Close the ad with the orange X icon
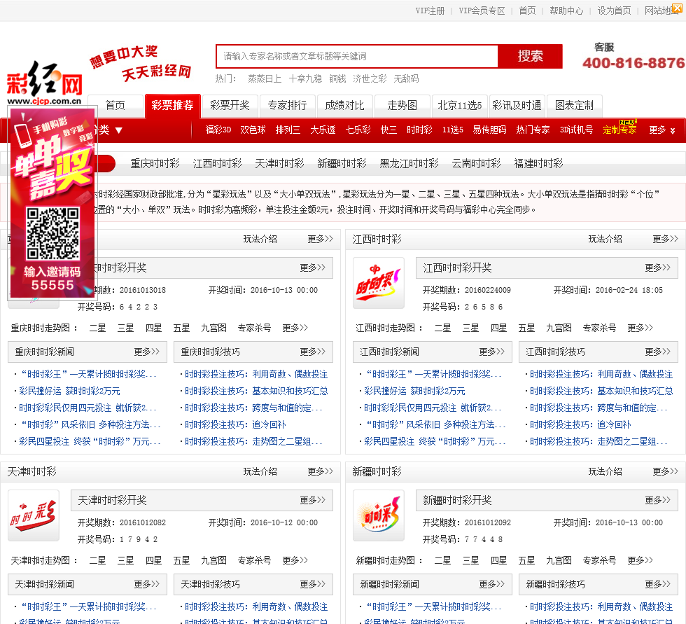 click(x=677, y=8)
